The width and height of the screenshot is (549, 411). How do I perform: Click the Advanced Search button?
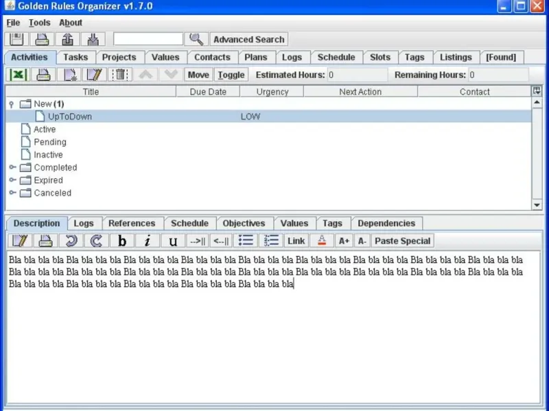(249, 39)
